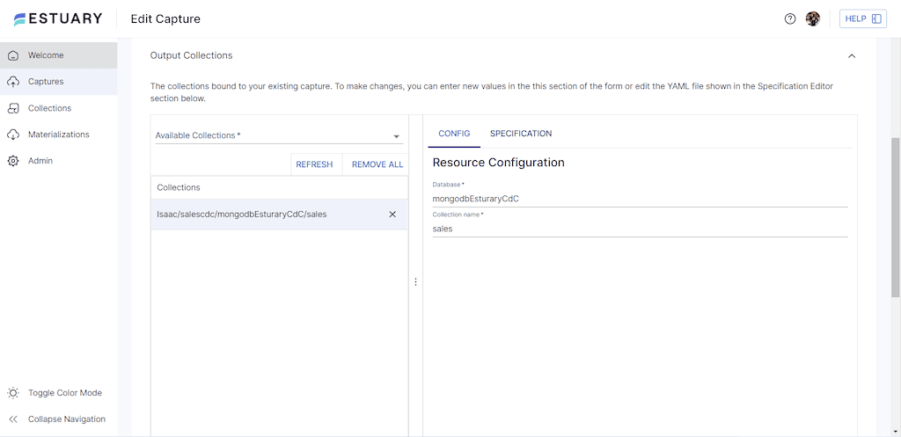Click the Resource Configuration heading
Image resolution: width=901 pixels, height=437 pixels.
[498, 163]
